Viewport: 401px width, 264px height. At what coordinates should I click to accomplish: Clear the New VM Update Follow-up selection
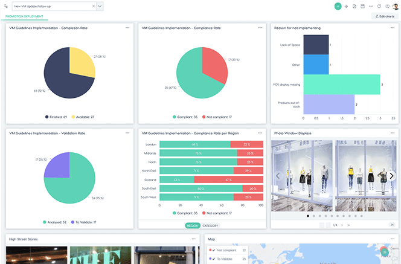click(93, 6)
